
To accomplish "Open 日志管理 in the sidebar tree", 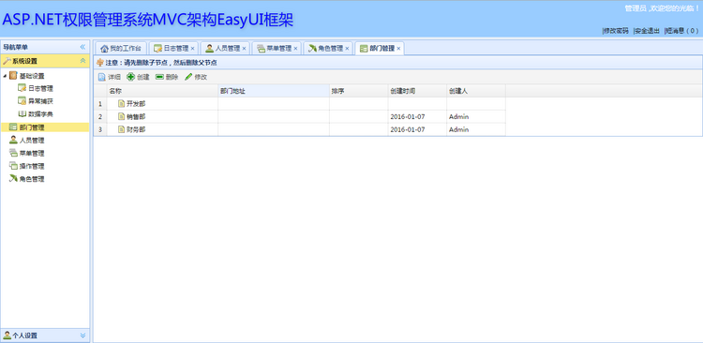I will click(x=40, y=89).
